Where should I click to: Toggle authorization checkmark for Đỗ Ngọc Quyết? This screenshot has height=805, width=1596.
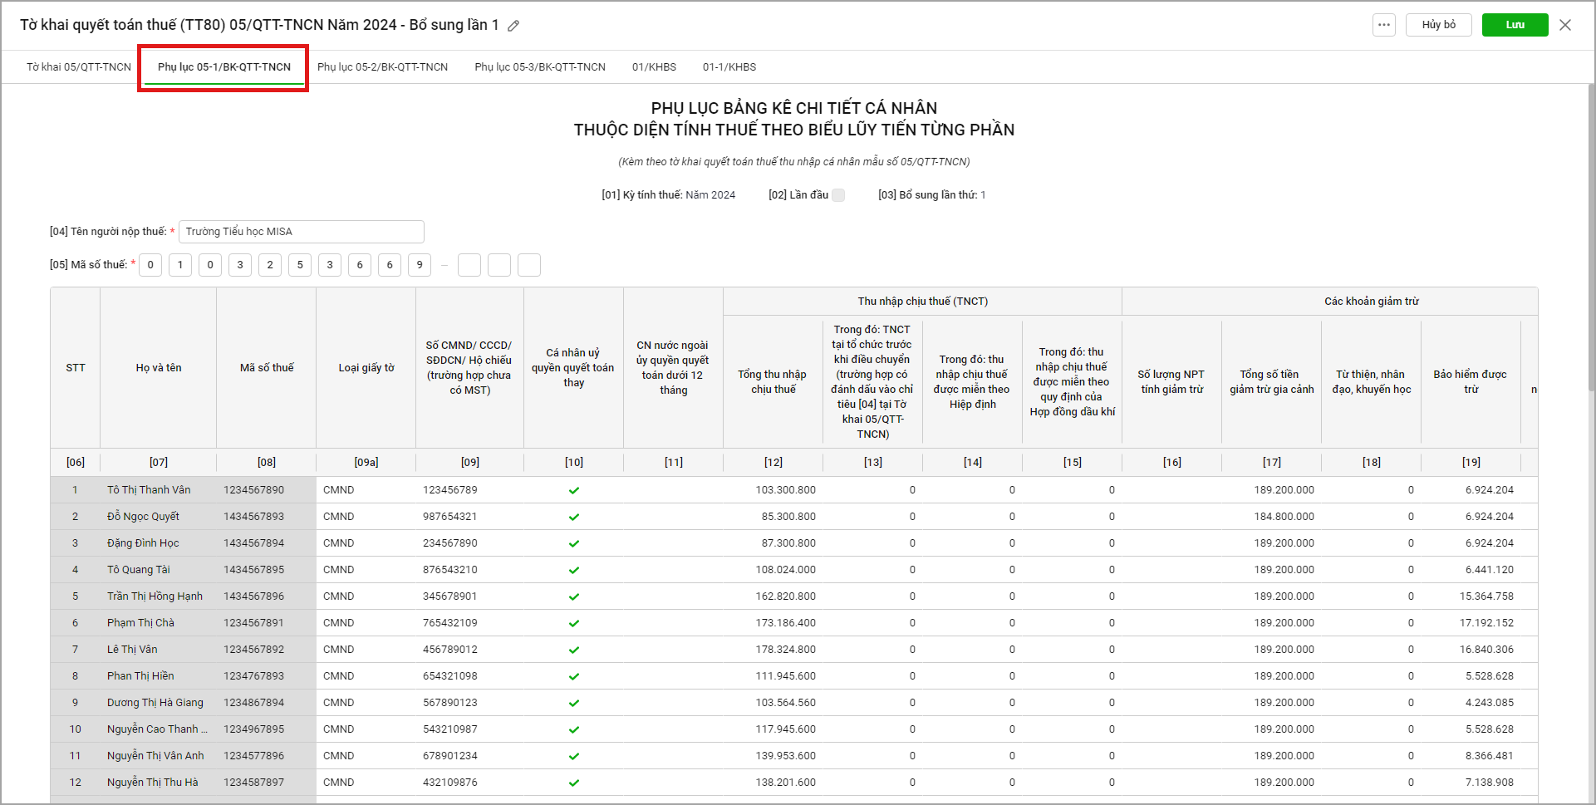[573, 517]
